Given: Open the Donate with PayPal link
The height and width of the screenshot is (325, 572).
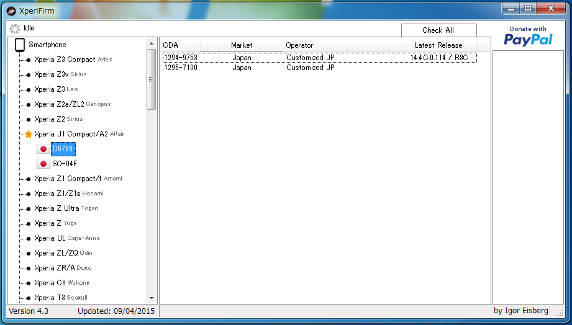Looking at the screenshot, I should pyautogui.click(x=528, y=36).
